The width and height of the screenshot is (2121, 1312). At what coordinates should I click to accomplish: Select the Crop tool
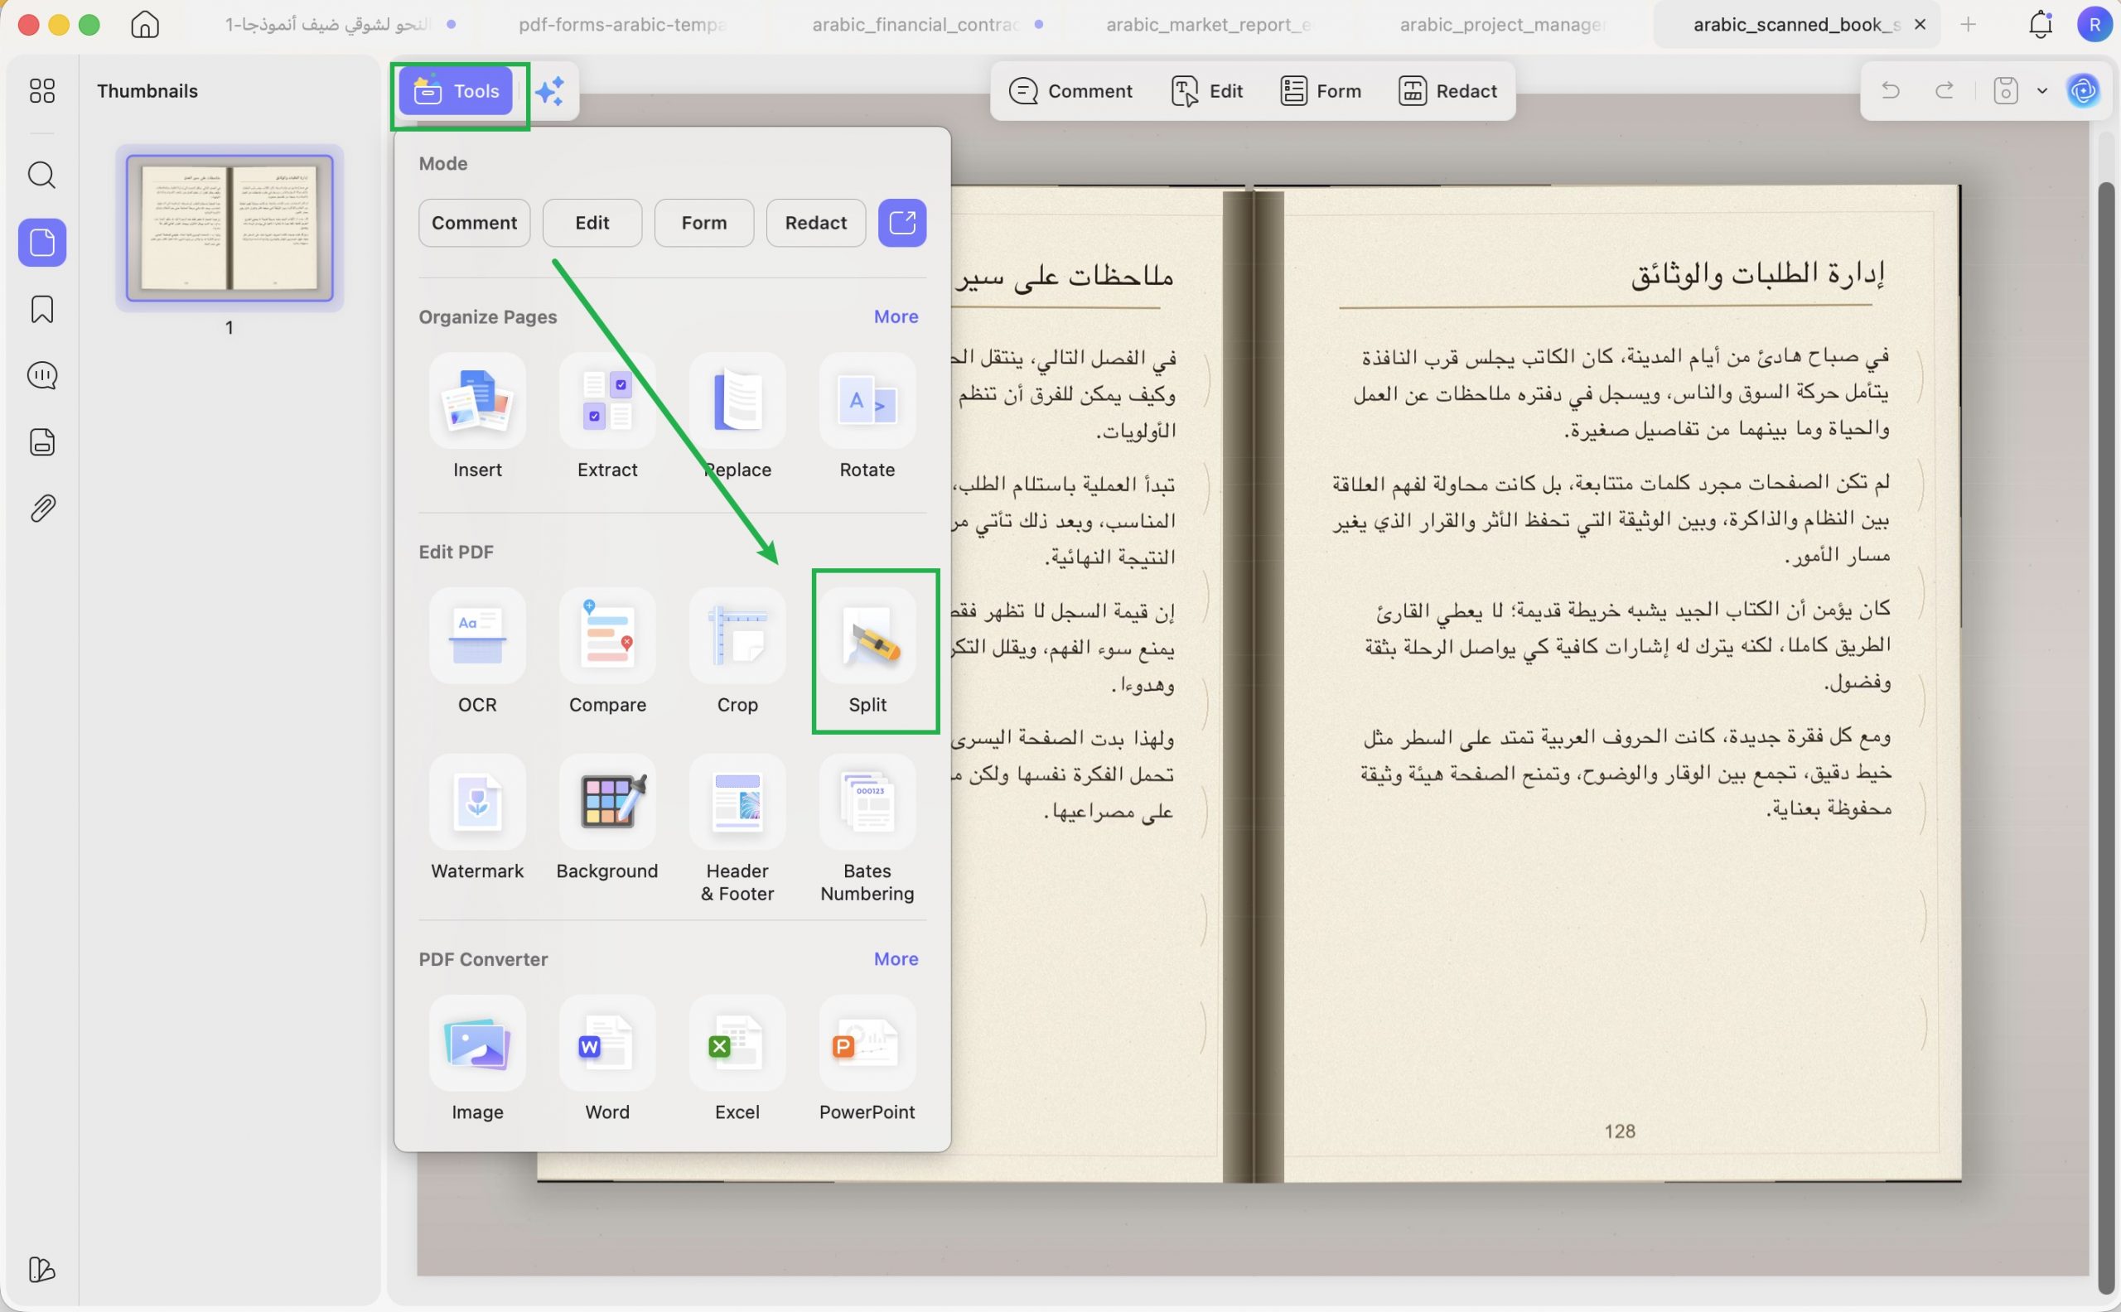737,652
